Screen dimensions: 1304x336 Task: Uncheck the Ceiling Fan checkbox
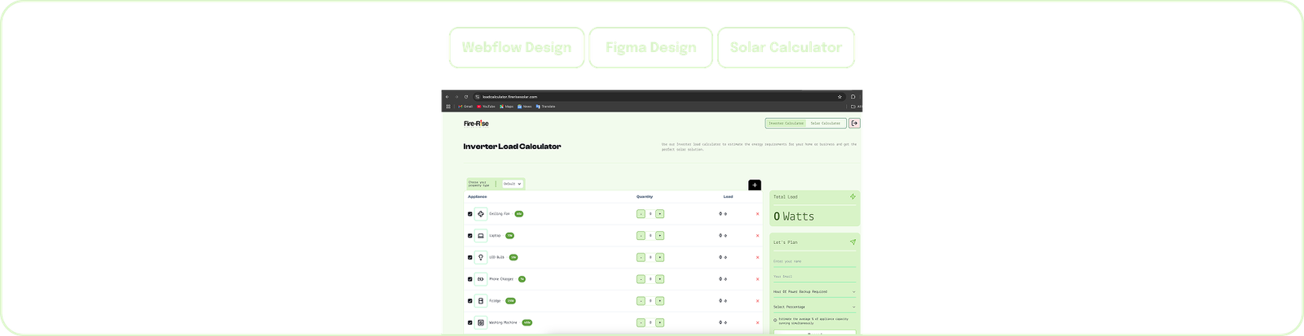pyautogui.click(x=469, y=215)
